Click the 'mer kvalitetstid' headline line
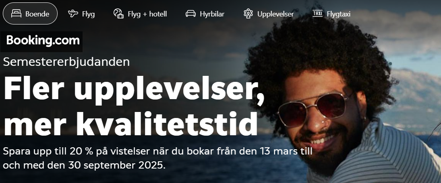Screen dimensions: 441x183 (x=130, y=124)
